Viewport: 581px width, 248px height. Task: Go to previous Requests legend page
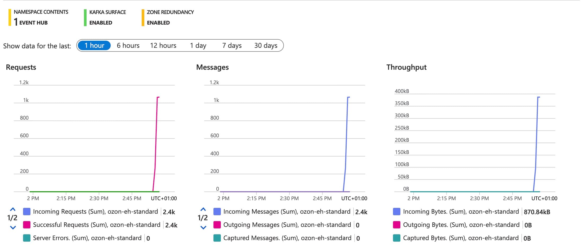click(13, 209)
